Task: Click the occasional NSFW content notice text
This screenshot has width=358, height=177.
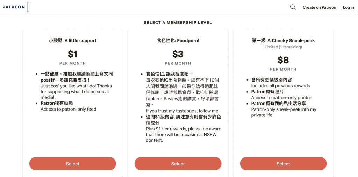Action: 183,134
